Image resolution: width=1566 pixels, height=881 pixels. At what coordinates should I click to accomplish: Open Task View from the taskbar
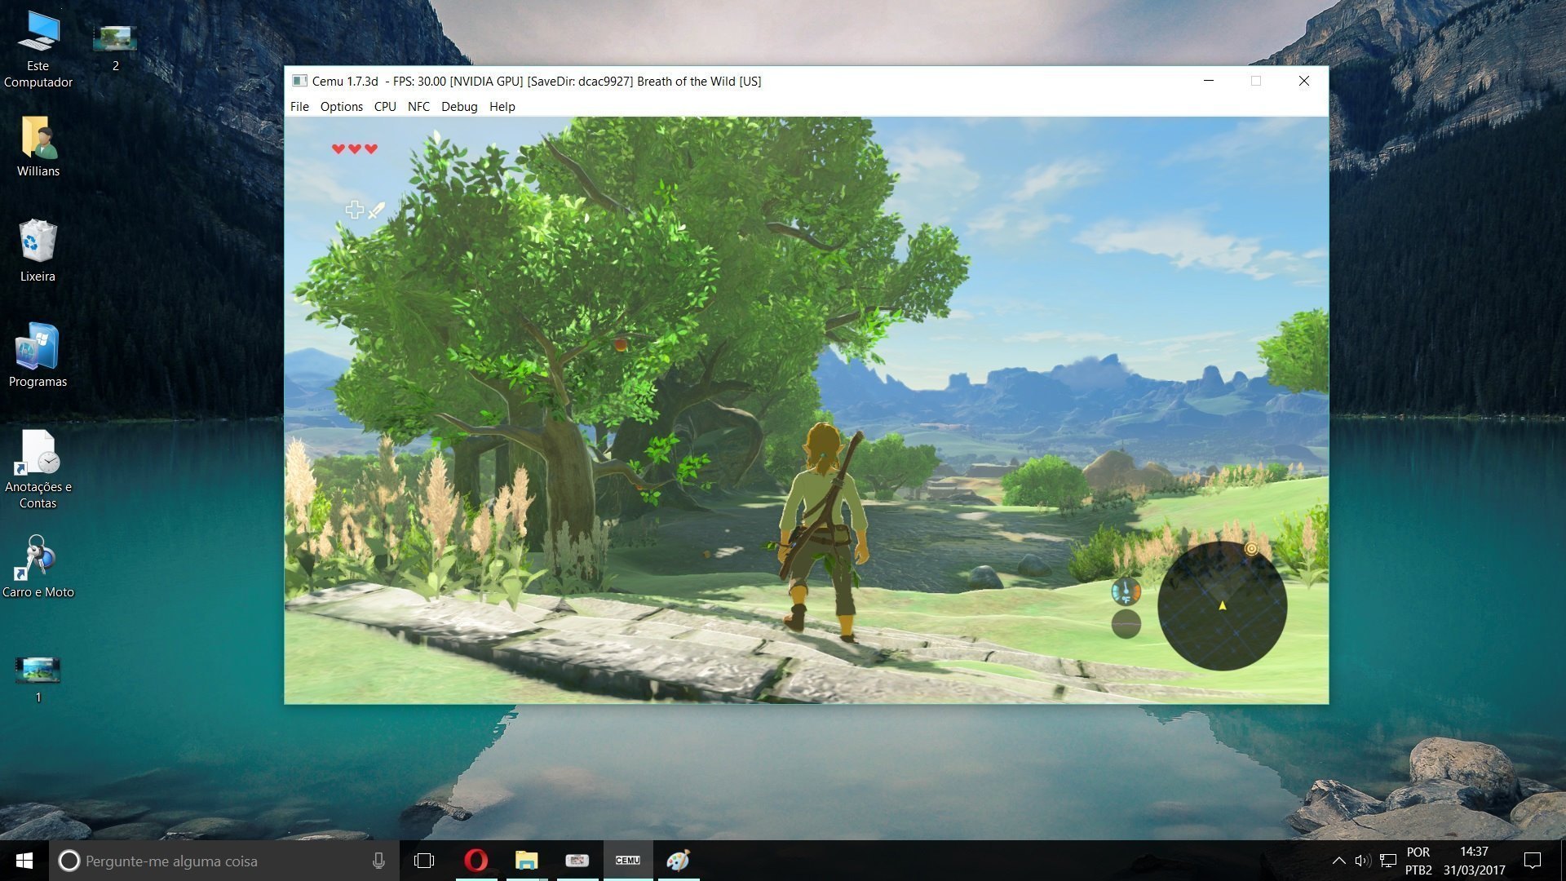424,861
